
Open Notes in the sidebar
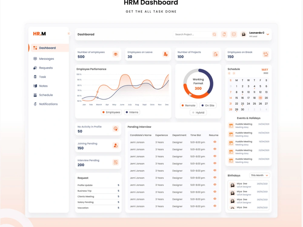pyautogui.click(x=41, y=86)
